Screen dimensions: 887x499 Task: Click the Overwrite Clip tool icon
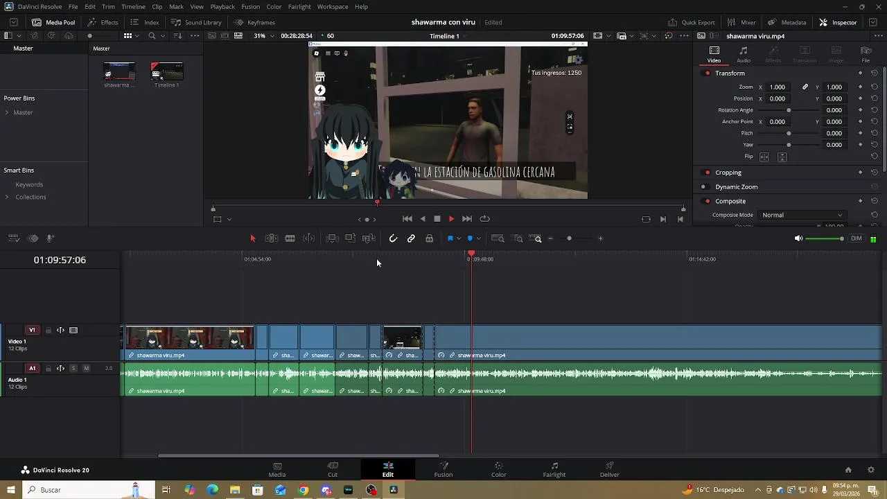coord(350,238)
